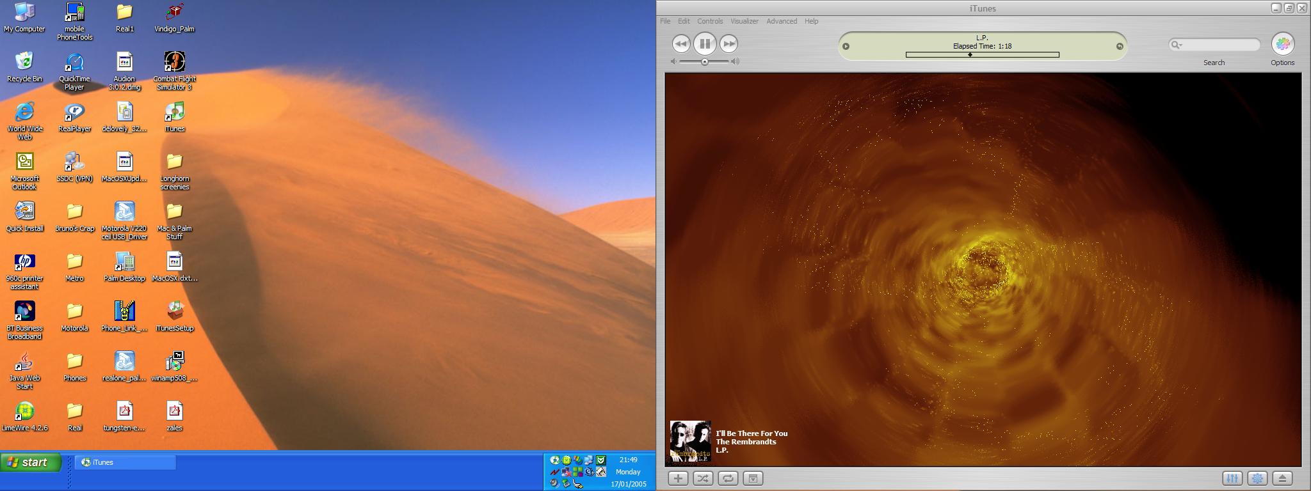Image resolution: width=1311 pixels, height=491 pixels.
Task: Expand the search magnifier dropdown
Action: [x=1177, y=45]
